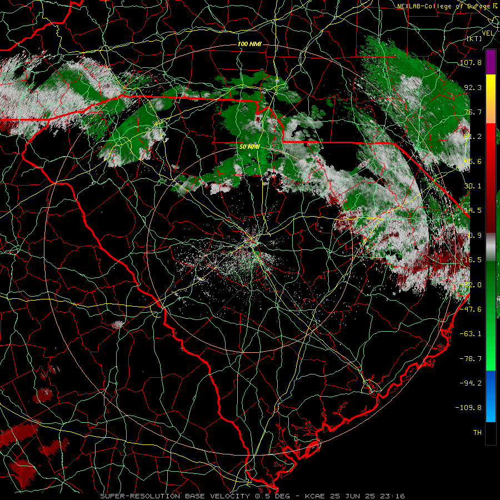Click the -63.1 scale value

[x=471, y=334]
